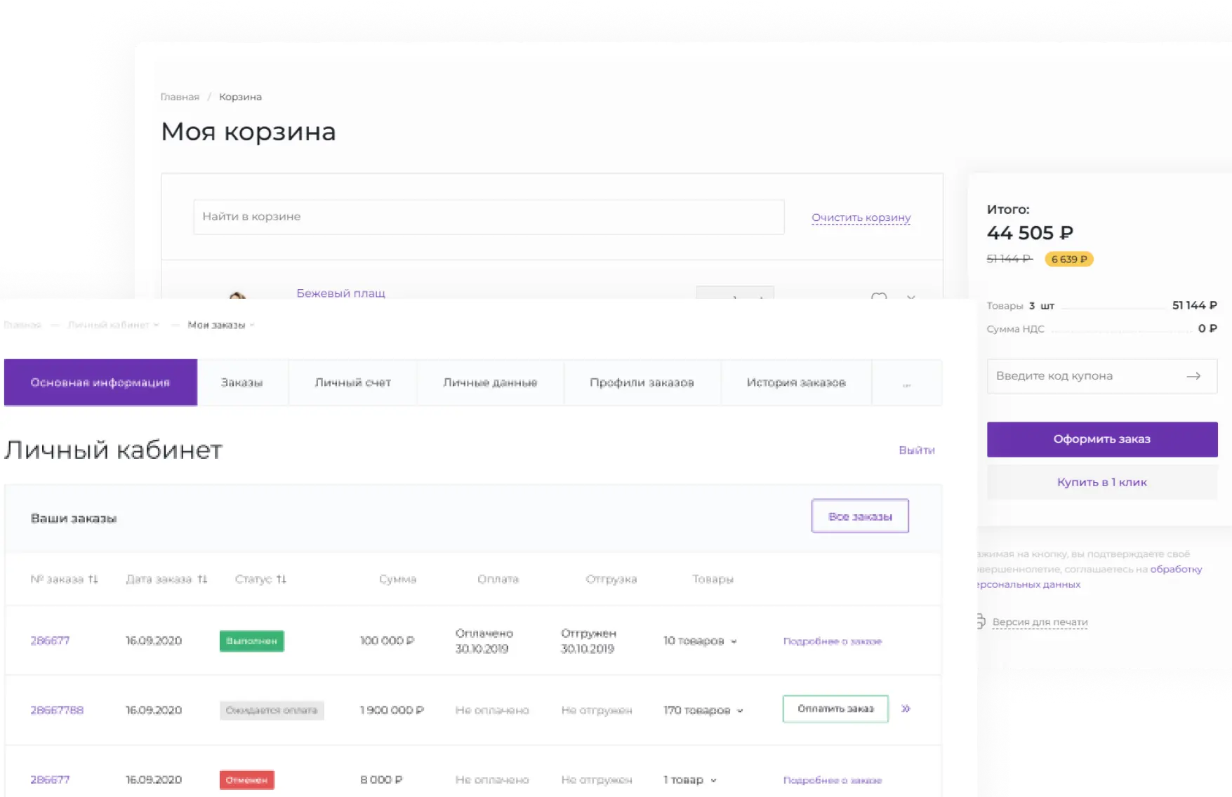Clear the cart via Очистить корзину
1232x797 pixels.
click(861, 217)
